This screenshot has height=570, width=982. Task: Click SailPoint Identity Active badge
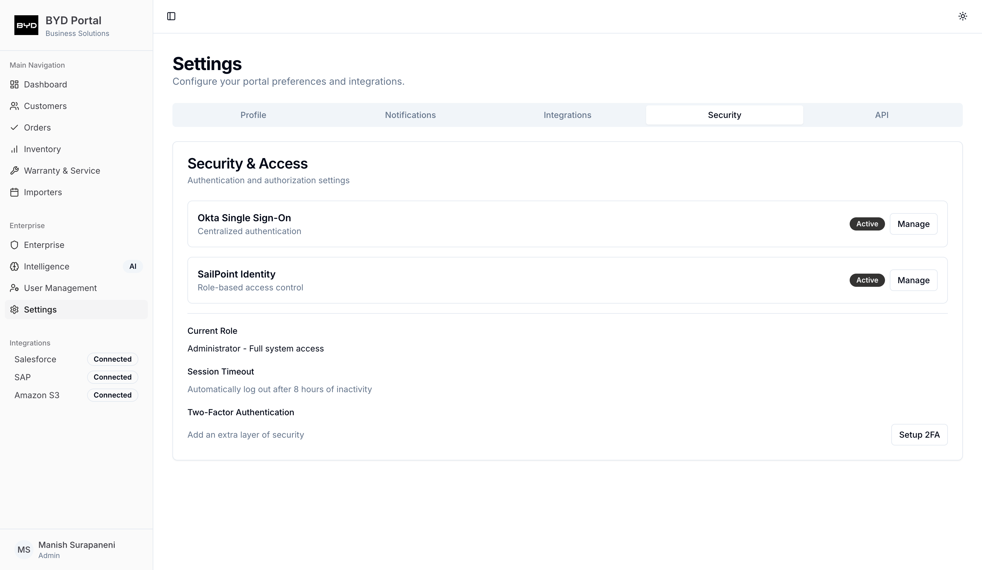[x=867, y=280]
